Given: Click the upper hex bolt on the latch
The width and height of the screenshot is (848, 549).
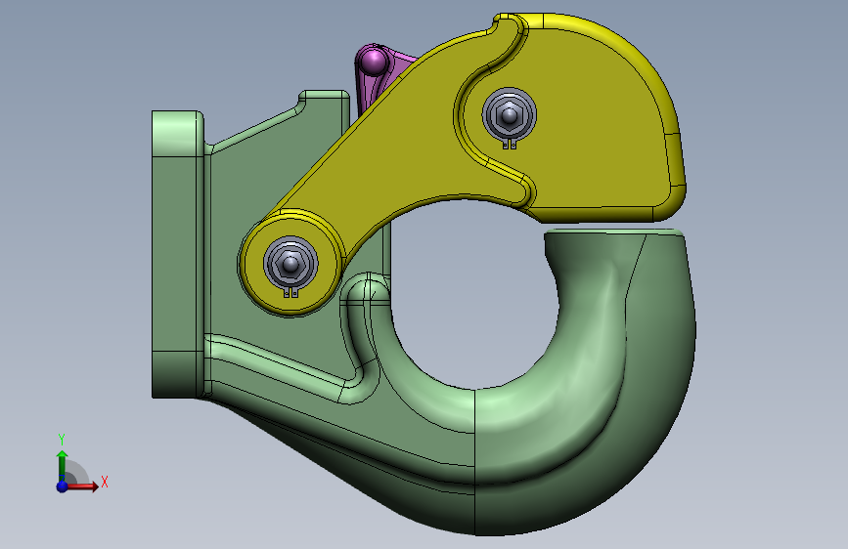Looking at the screenshot, I should [x=509, y=114].
